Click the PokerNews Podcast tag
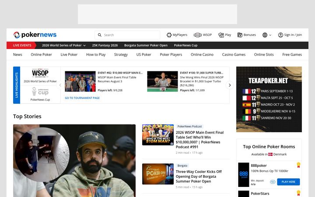This screenshot has height=197, width=315. (x=189, y=127)
